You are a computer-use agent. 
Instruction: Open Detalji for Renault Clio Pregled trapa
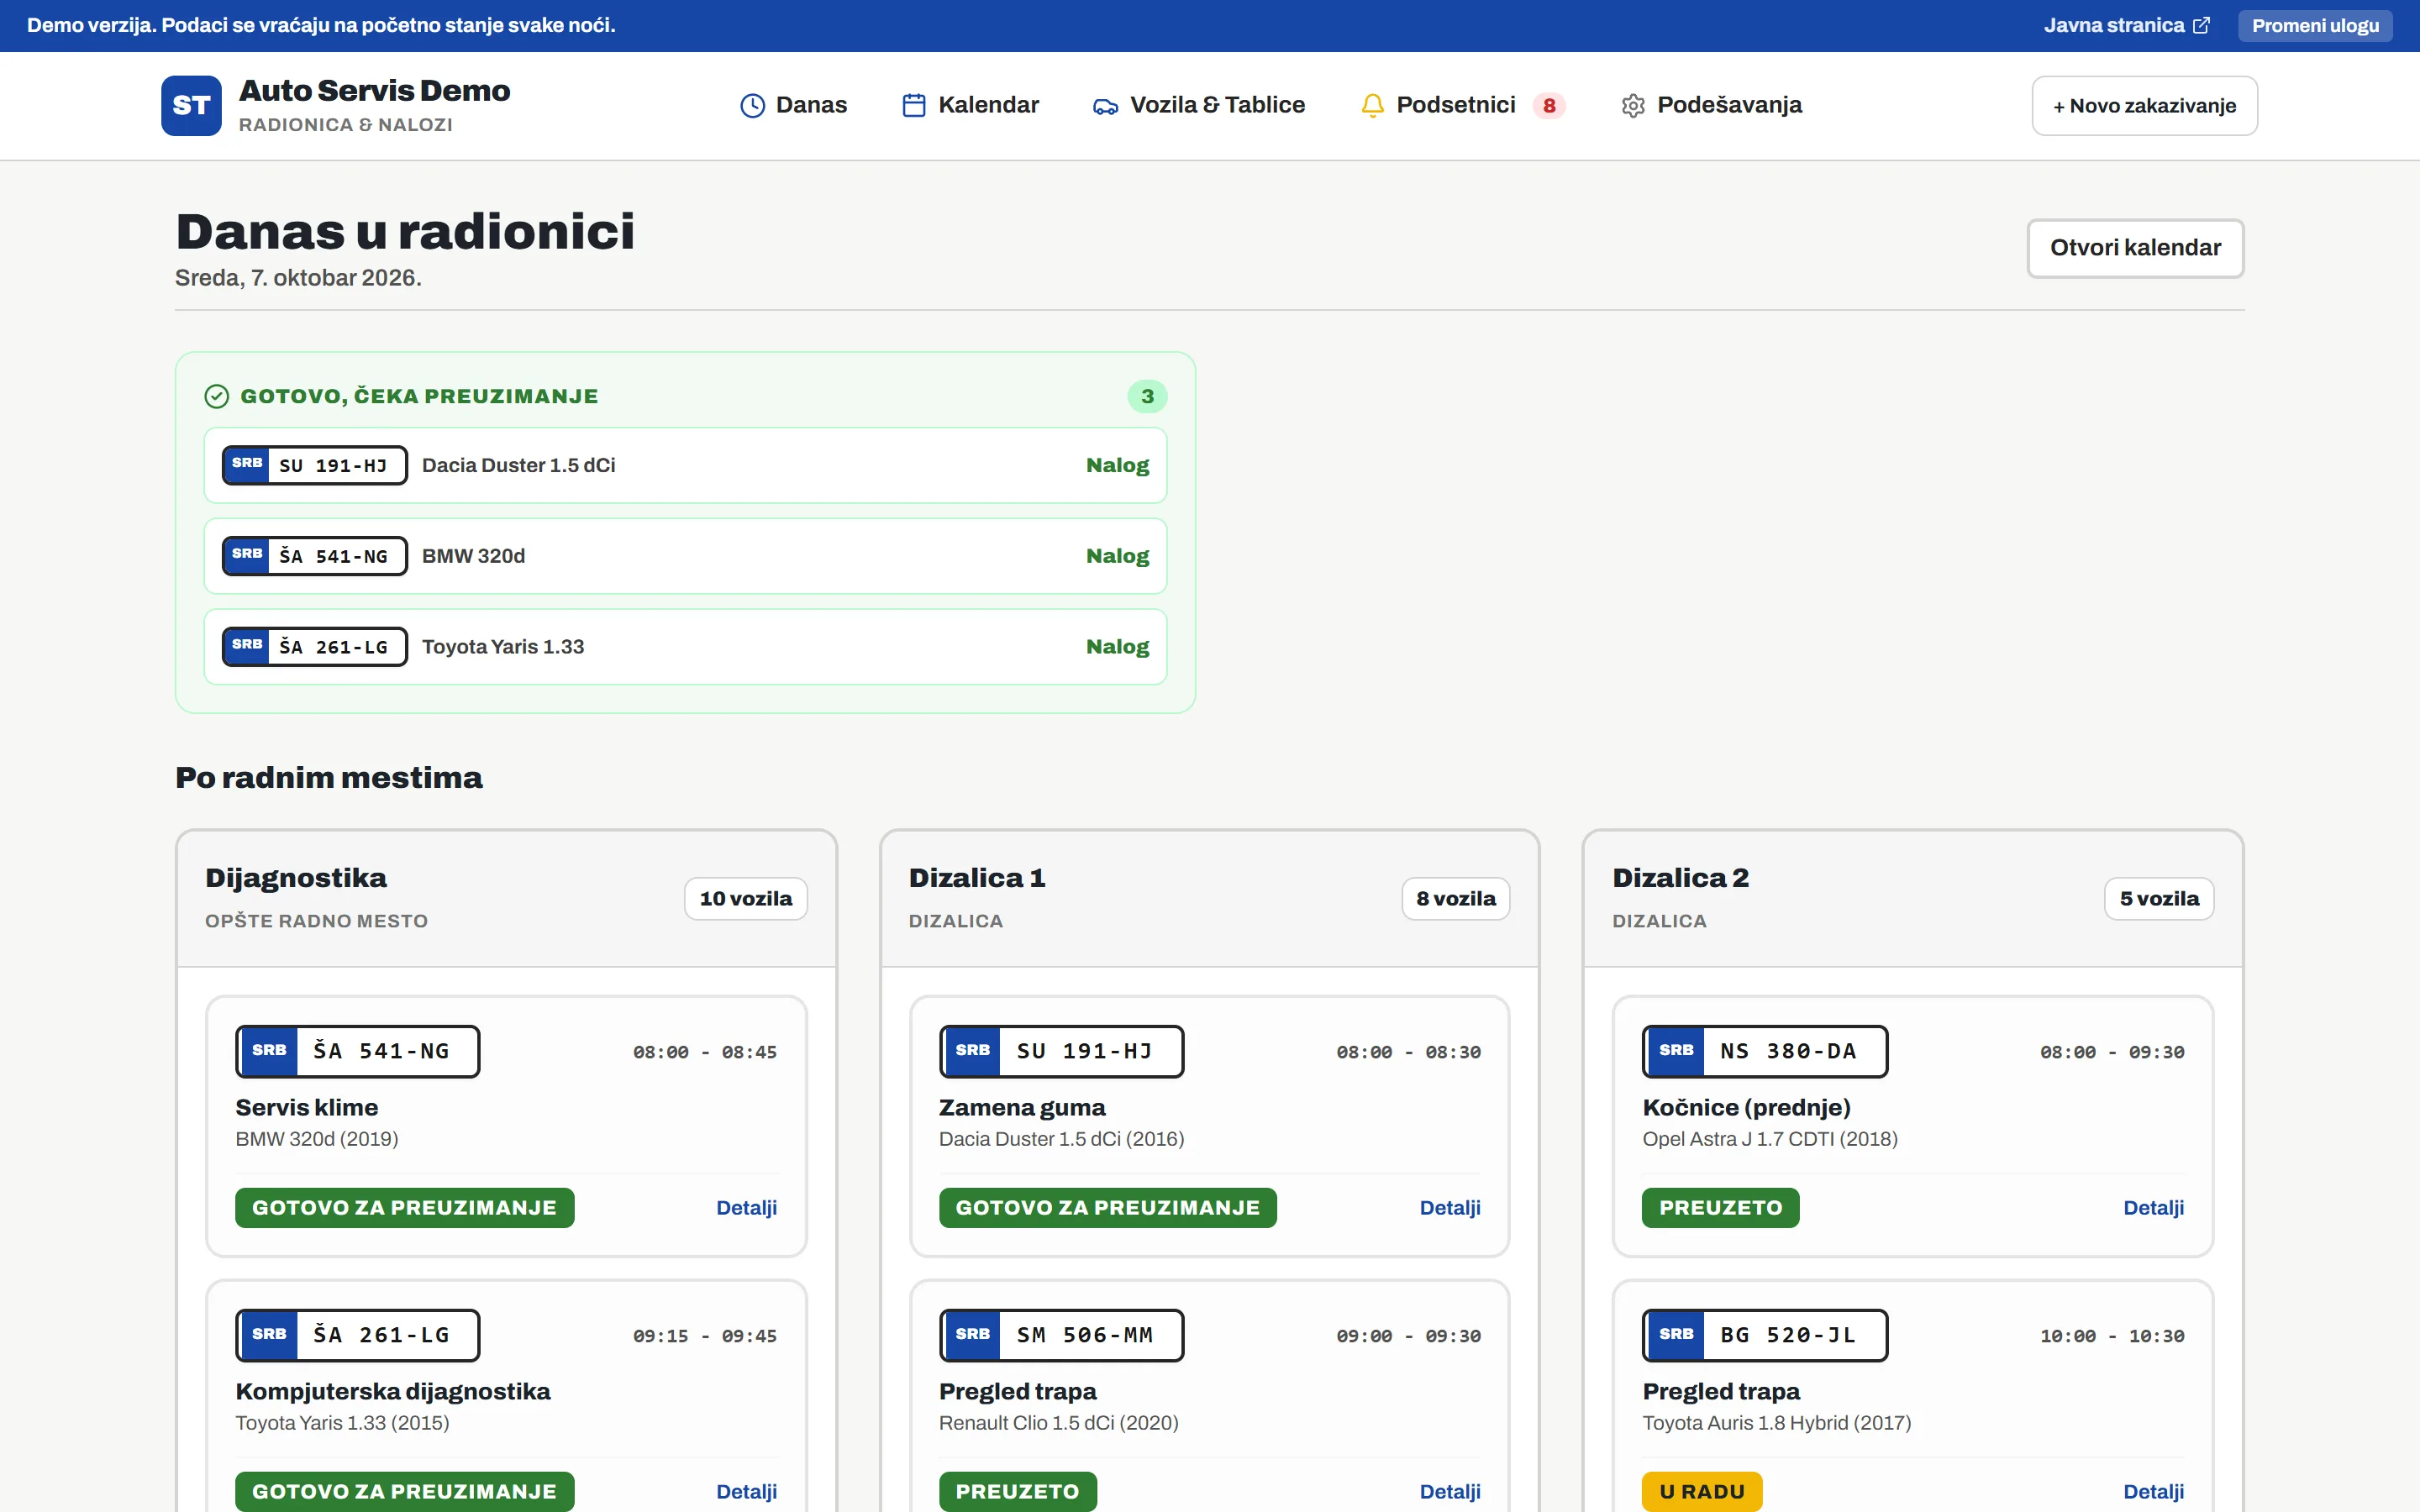coord(1450,1492)
